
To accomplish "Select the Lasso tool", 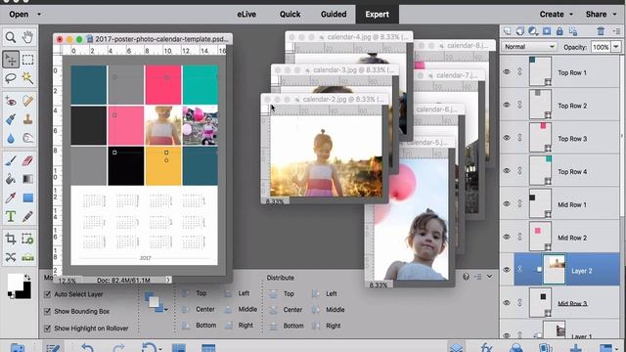I will (11, 78).
